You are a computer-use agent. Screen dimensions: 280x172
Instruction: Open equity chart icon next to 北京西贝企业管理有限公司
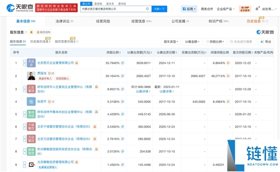77,63
